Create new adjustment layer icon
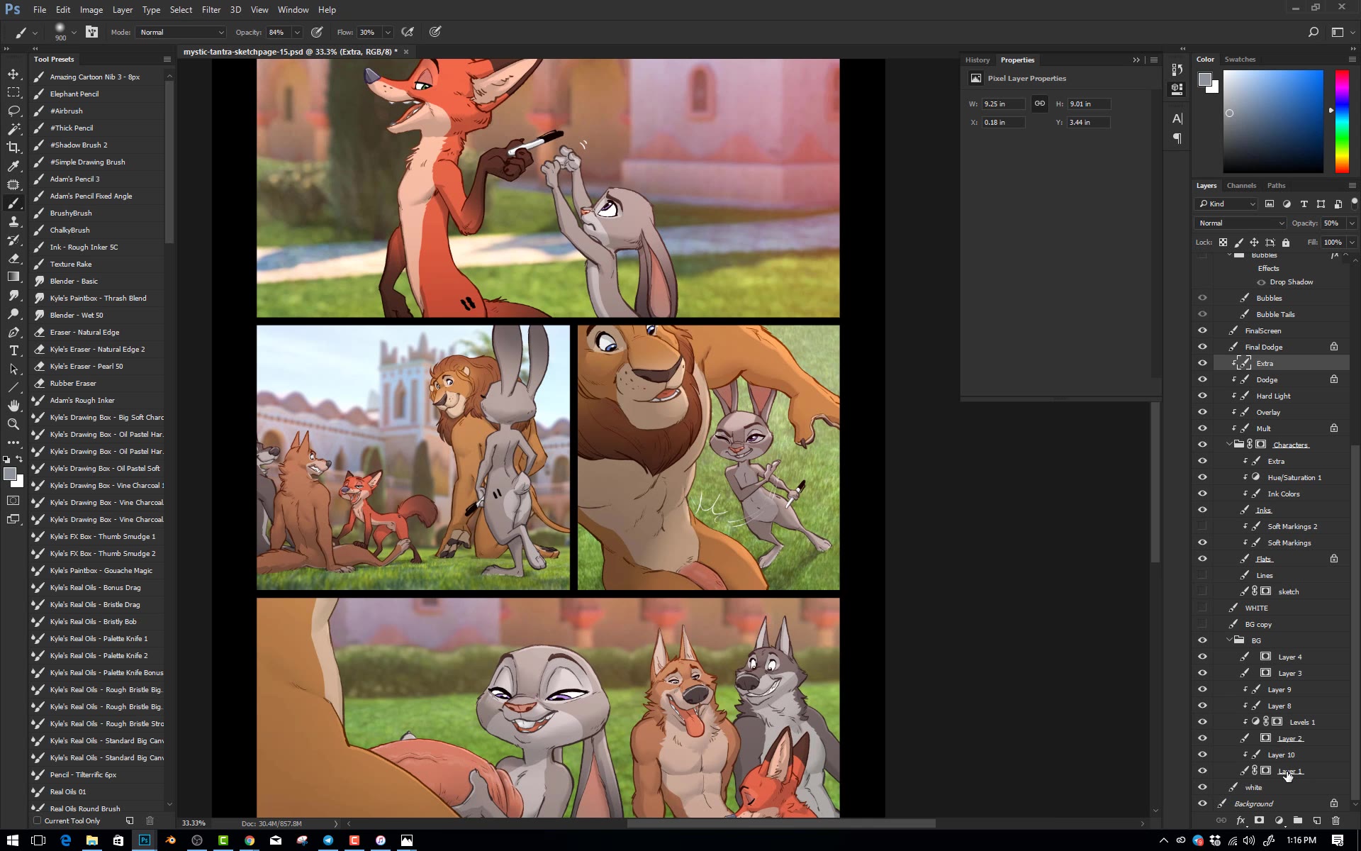 tap(1279, 821)
